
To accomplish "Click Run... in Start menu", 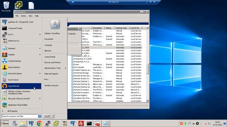I will [x=47, y=79].
